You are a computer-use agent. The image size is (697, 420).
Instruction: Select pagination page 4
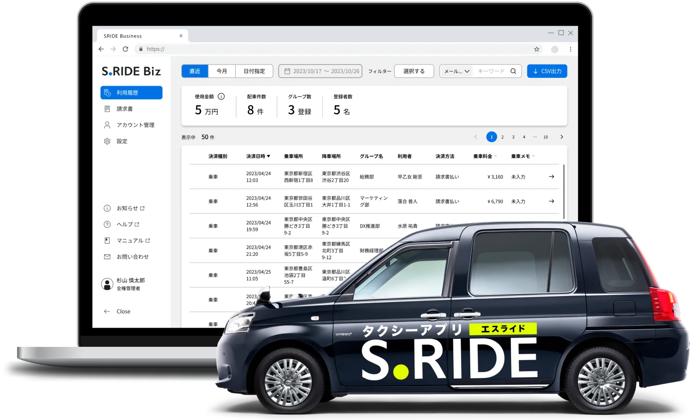pyautogui.click(x=524, y=137)
